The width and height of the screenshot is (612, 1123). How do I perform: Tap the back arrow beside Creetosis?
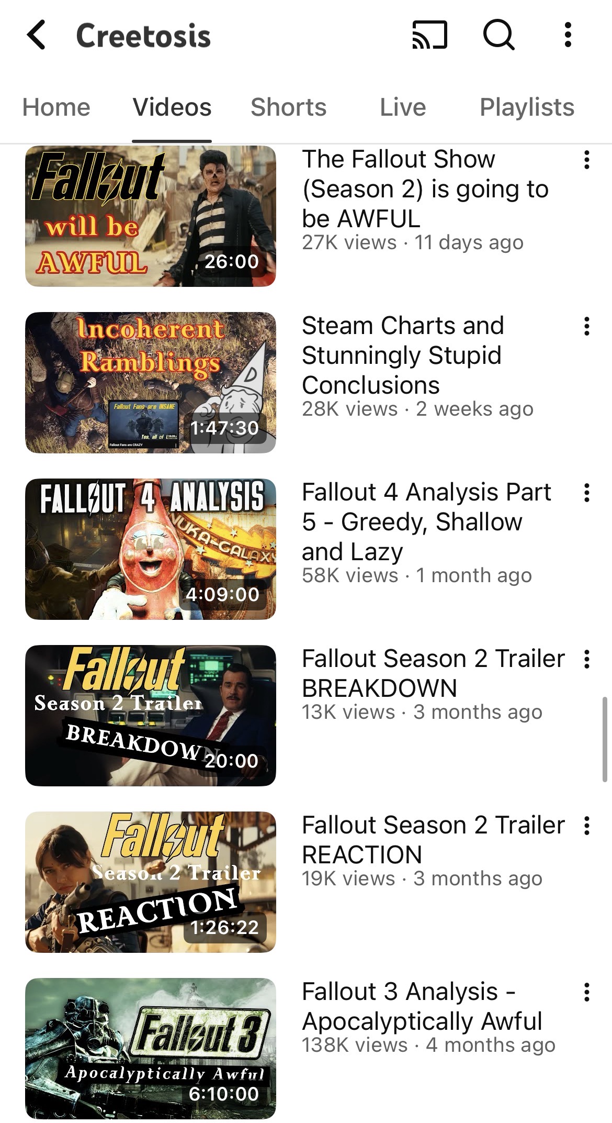click(x=36, y=36)
